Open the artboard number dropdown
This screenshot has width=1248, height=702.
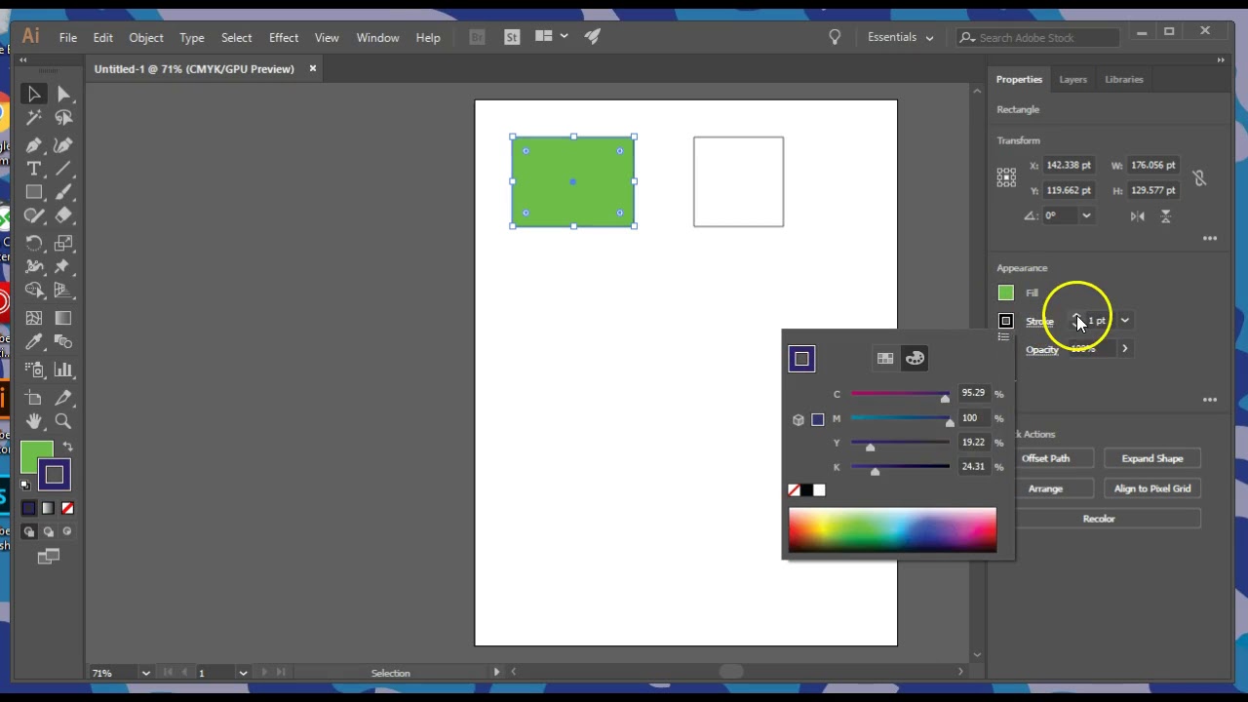pyautogui.click(x=243, y=673)
